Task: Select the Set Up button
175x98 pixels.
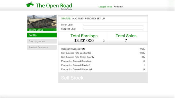Action: (x=42, y=35)
